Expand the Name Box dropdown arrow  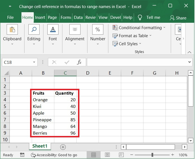point(34,62)
